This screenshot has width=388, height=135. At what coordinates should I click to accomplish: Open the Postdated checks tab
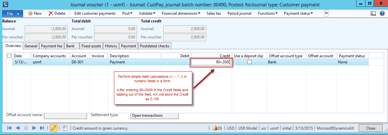click(155, 46)
